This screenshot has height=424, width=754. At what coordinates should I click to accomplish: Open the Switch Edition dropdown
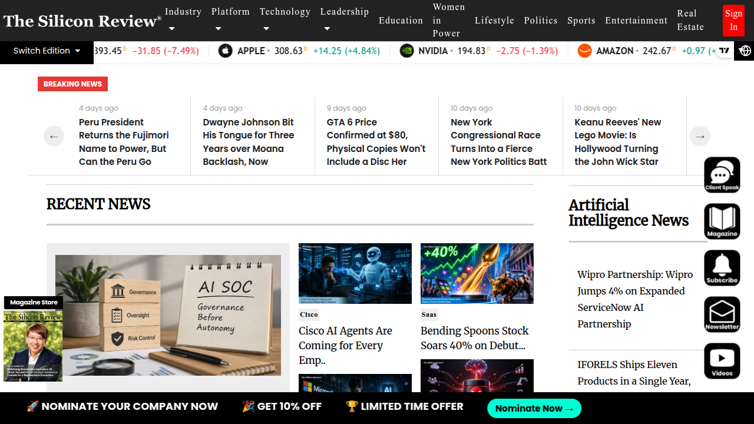(47, 51)
